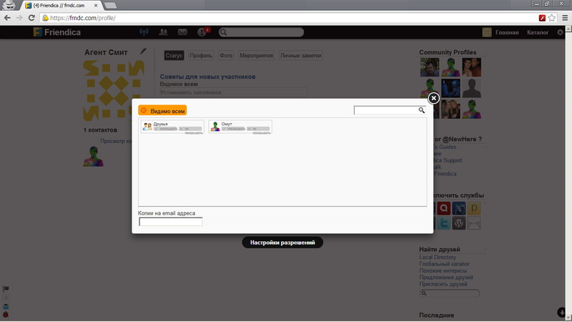This screenshot has width=572, height=322.
Task: Open the settings gear in navbar
Action: pyautogui.click(x=560, y=32)
